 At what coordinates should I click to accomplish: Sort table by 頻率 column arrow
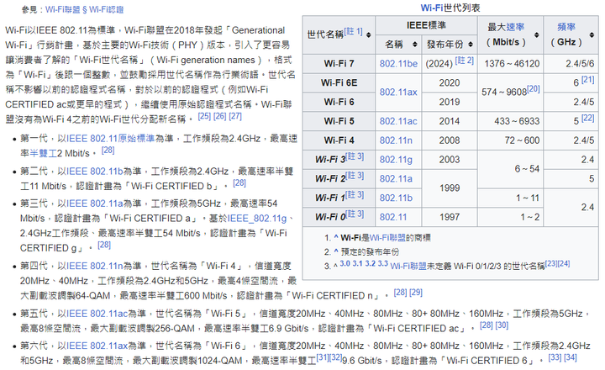point(592,34)
